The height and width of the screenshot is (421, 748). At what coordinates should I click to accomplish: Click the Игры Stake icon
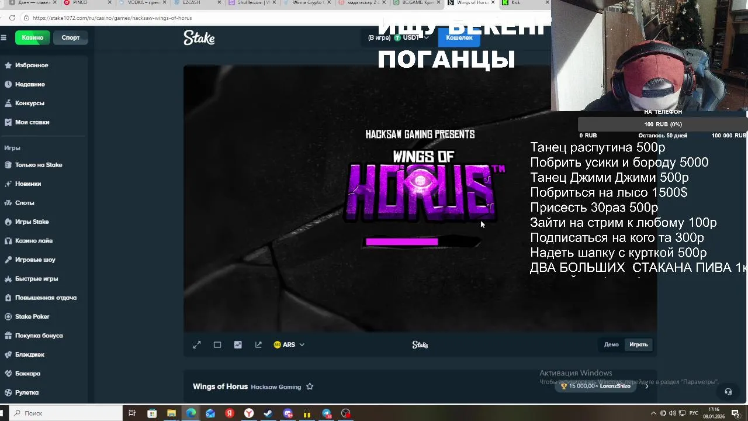tap(8, 222)
